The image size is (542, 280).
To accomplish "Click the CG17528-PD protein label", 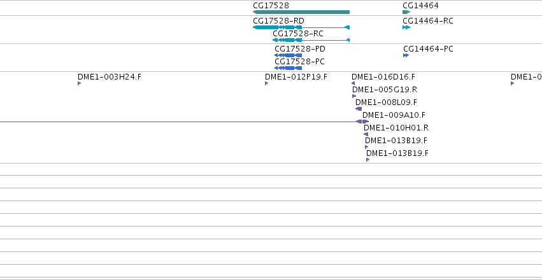I will coord(300,49).
